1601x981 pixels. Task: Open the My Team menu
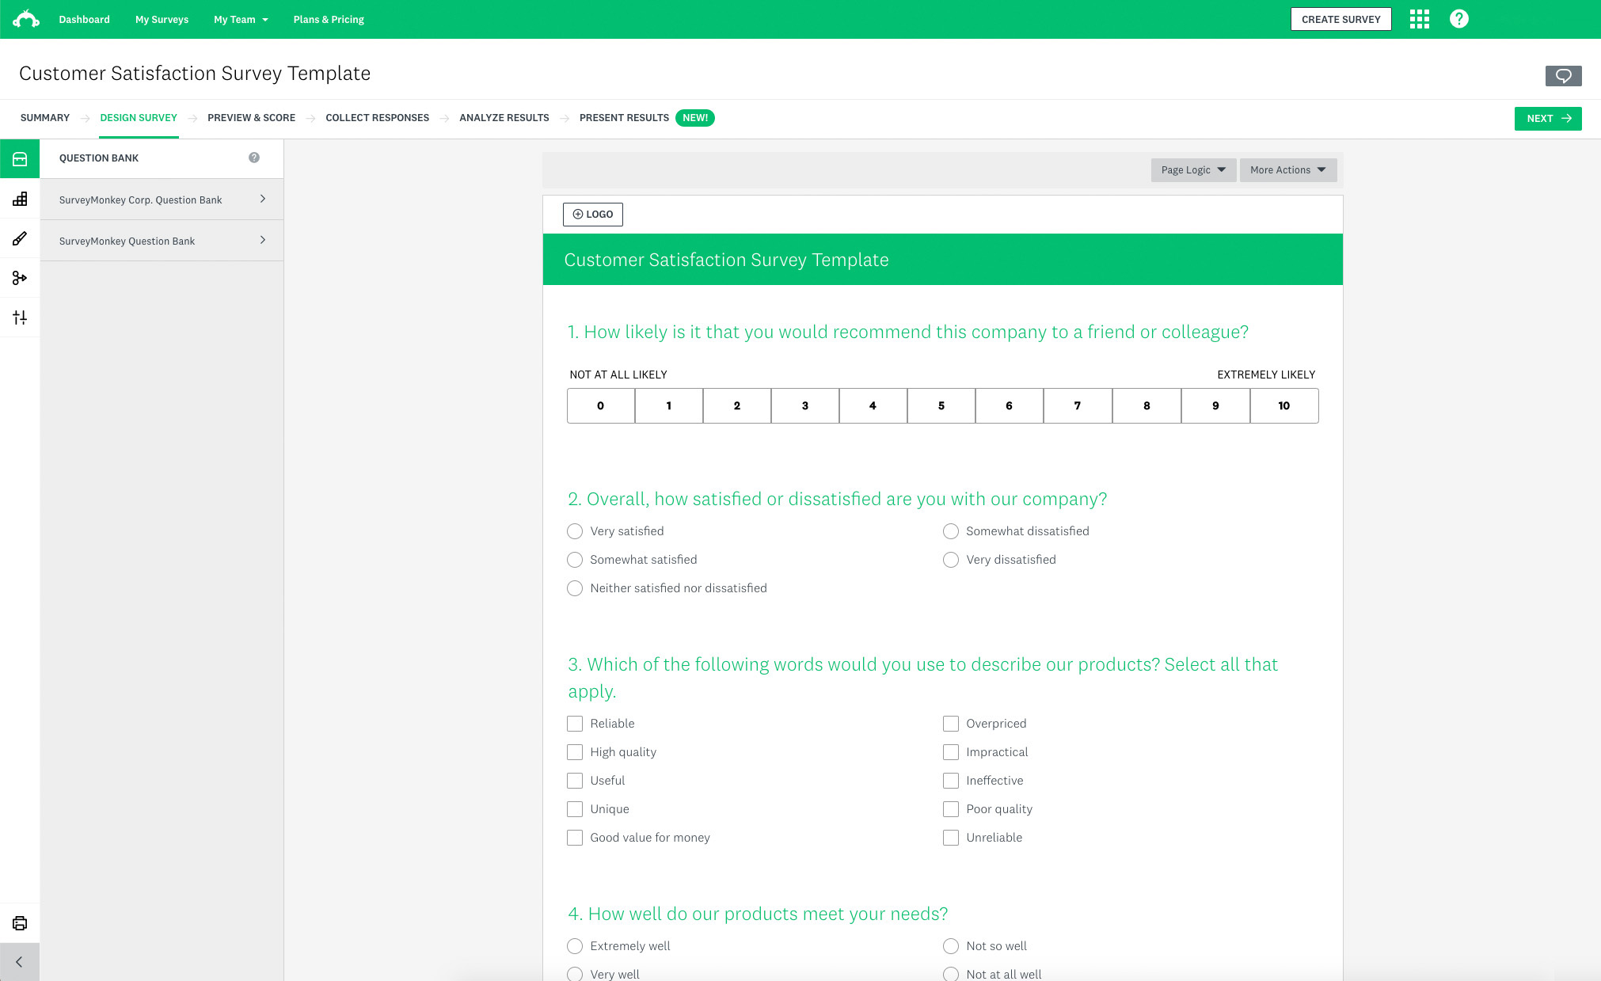(241, 19)
